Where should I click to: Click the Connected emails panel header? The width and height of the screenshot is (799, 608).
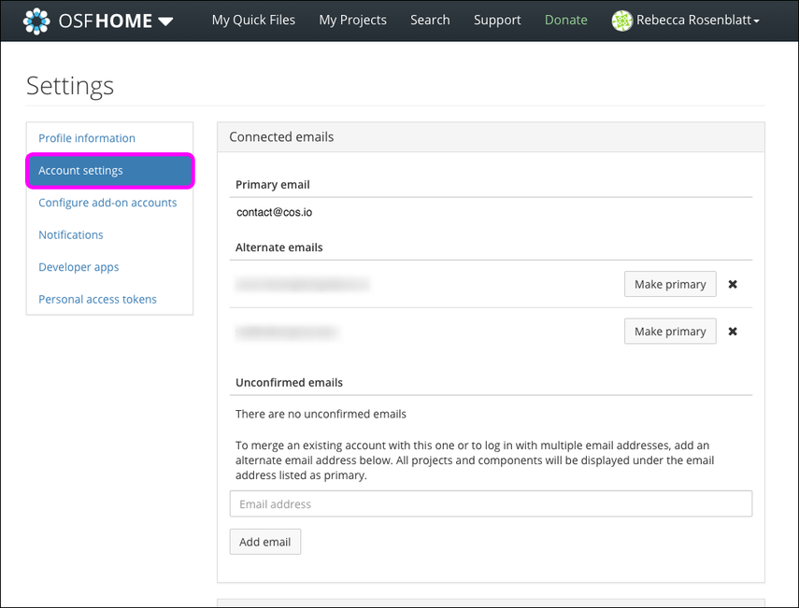point(491,137)
